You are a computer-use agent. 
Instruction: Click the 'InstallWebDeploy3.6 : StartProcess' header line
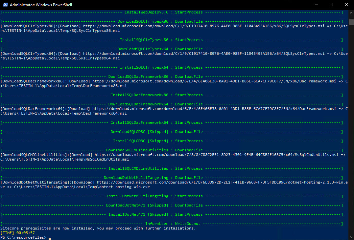[x=172, y=12]
